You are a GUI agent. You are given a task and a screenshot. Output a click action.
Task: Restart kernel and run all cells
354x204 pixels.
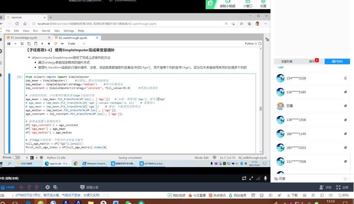[62, 43]
